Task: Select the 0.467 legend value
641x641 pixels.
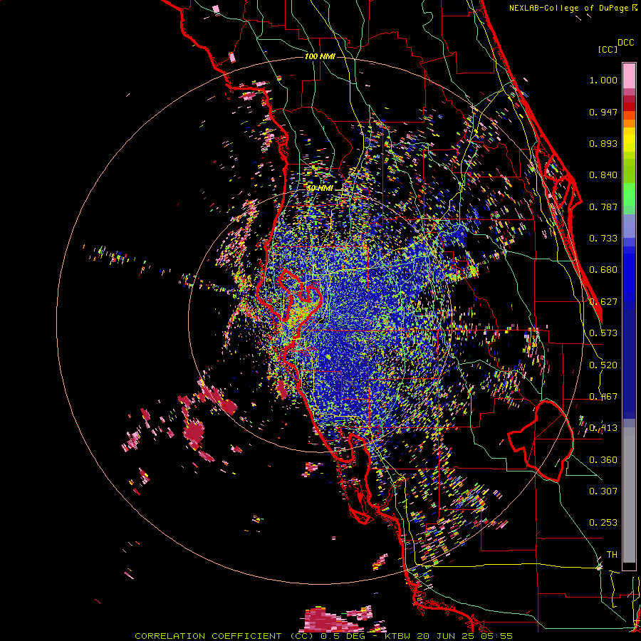Action: pos(603,397)
